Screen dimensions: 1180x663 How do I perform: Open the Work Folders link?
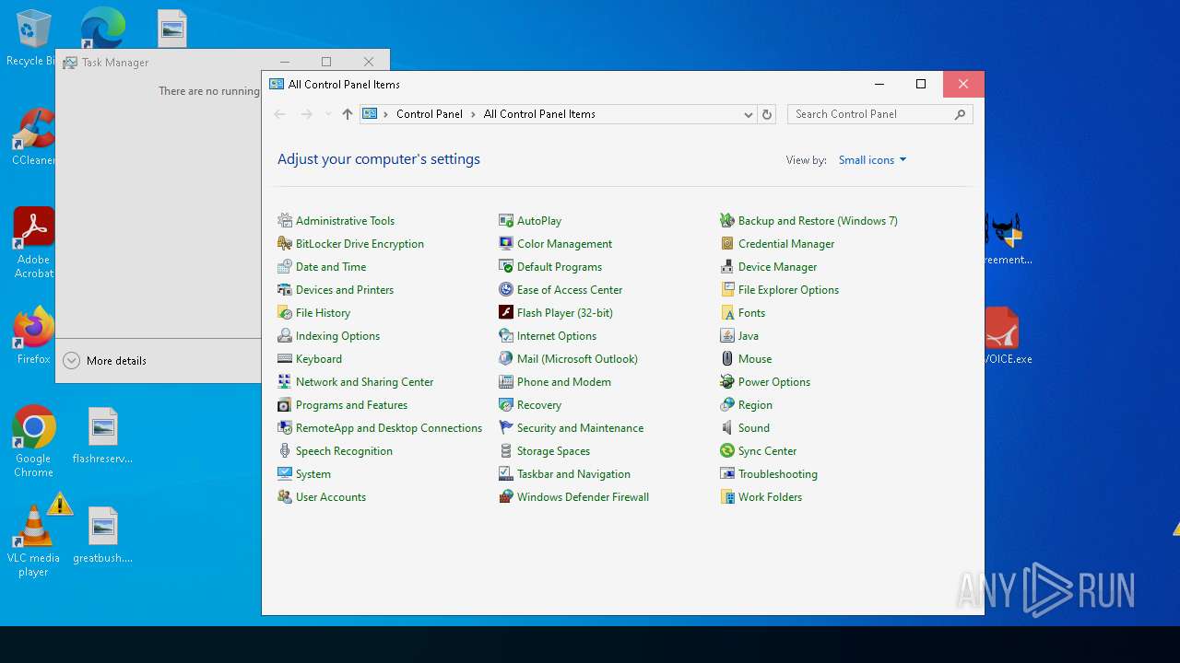770,497
